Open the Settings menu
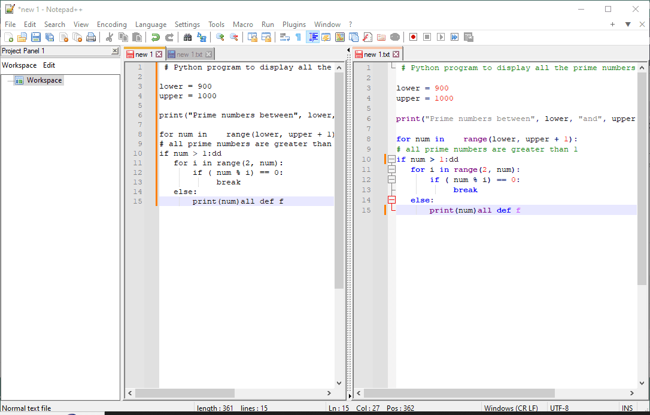The image size is (650, 415). click(187, 25)
